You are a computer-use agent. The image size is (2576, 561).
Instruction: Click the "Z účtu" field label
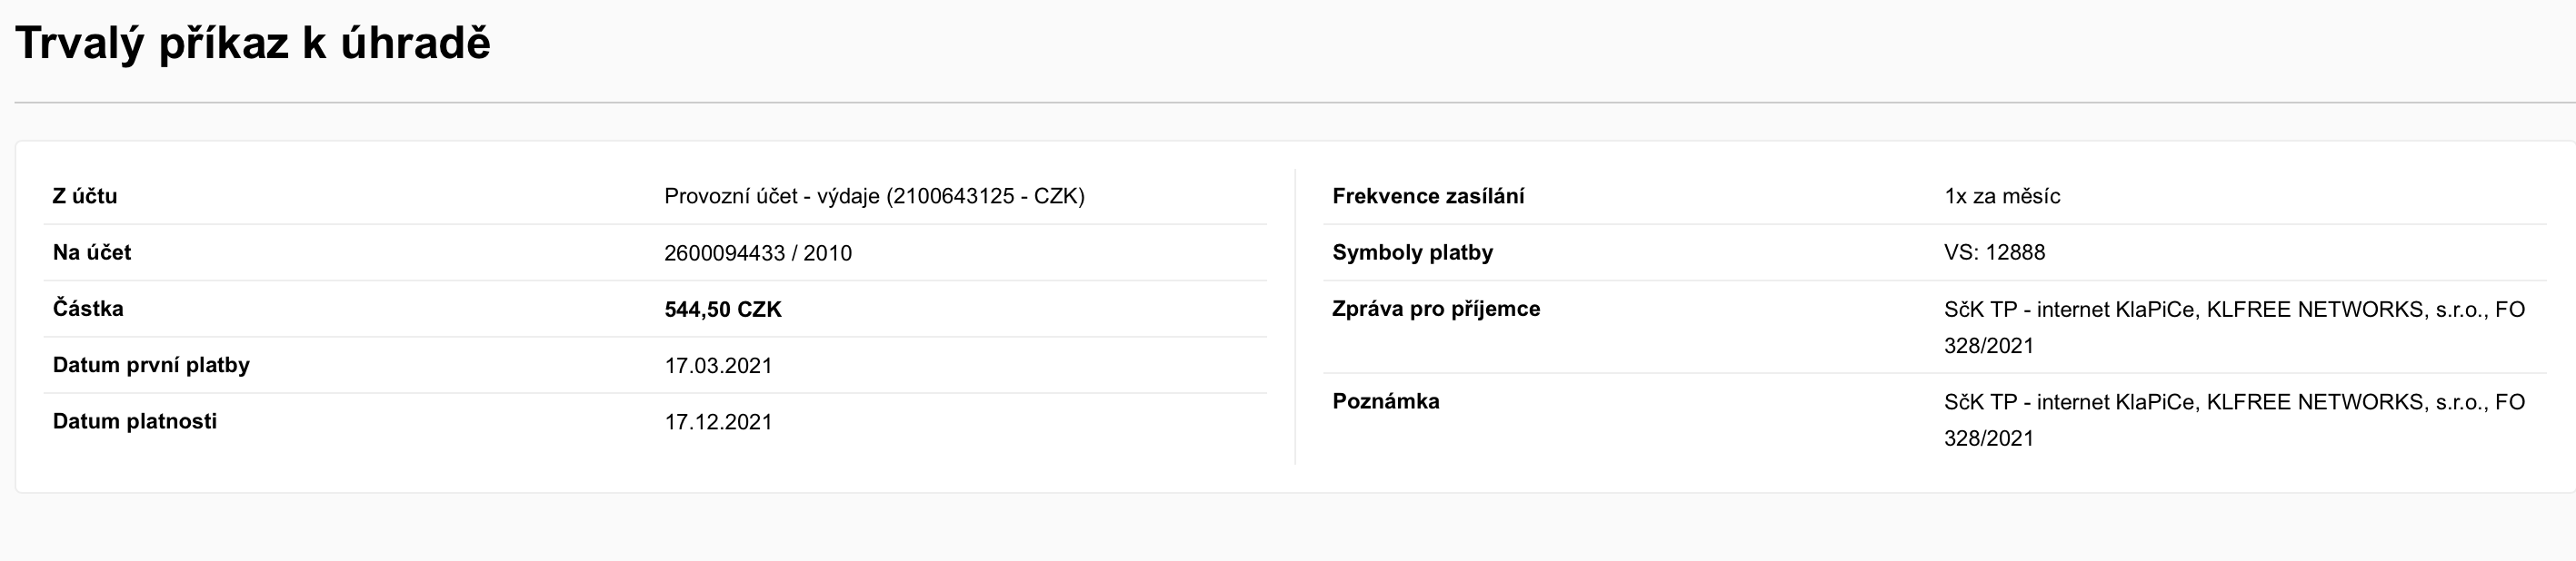[x=85, y=196]
